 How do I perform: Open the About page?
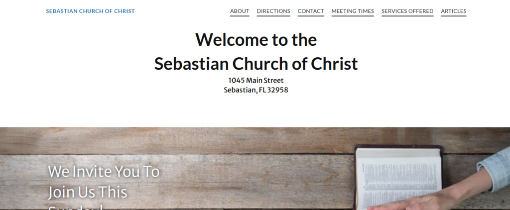[x=240, y=11]
